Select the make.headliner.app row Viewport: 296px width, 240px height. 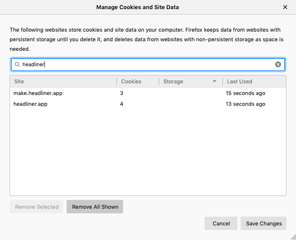tap(148, 93)
